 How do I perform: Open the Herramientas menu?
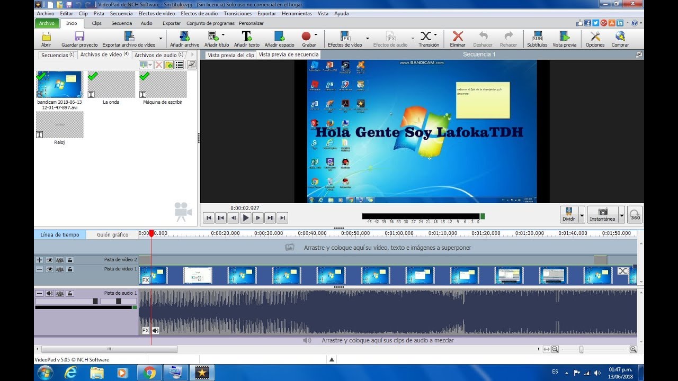(x=297, y=14)
